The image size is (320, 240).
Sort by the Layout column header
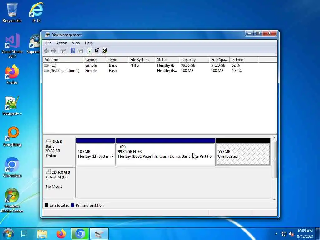coord(95,60)
